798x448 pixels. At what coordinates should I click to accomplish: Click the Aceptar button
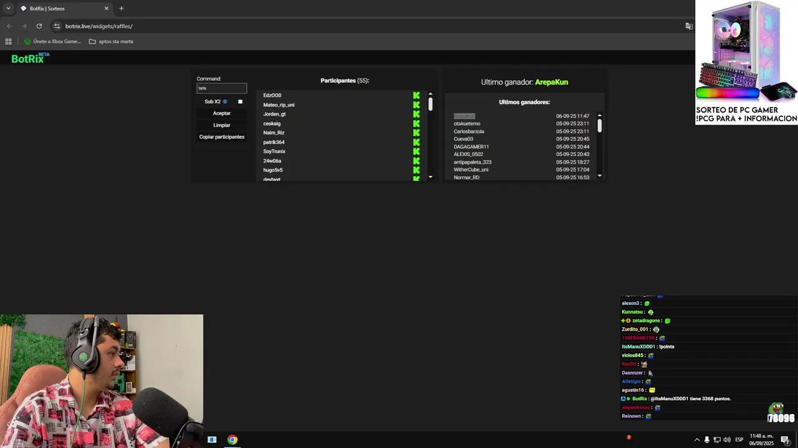(222, 113)
